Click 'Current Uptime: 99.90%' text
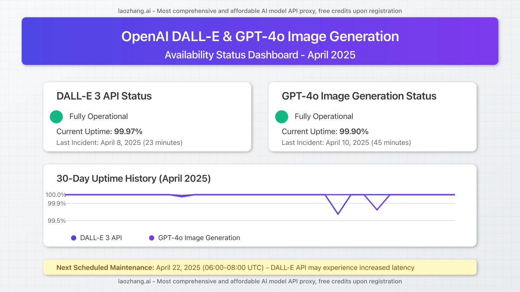520x292 pixels. tap(325, 132)
